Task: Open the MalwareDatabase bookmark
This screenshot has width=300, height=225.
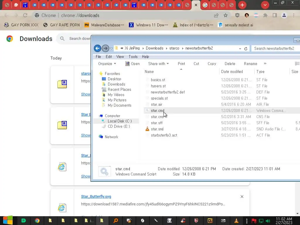Action: coord(104,25)
